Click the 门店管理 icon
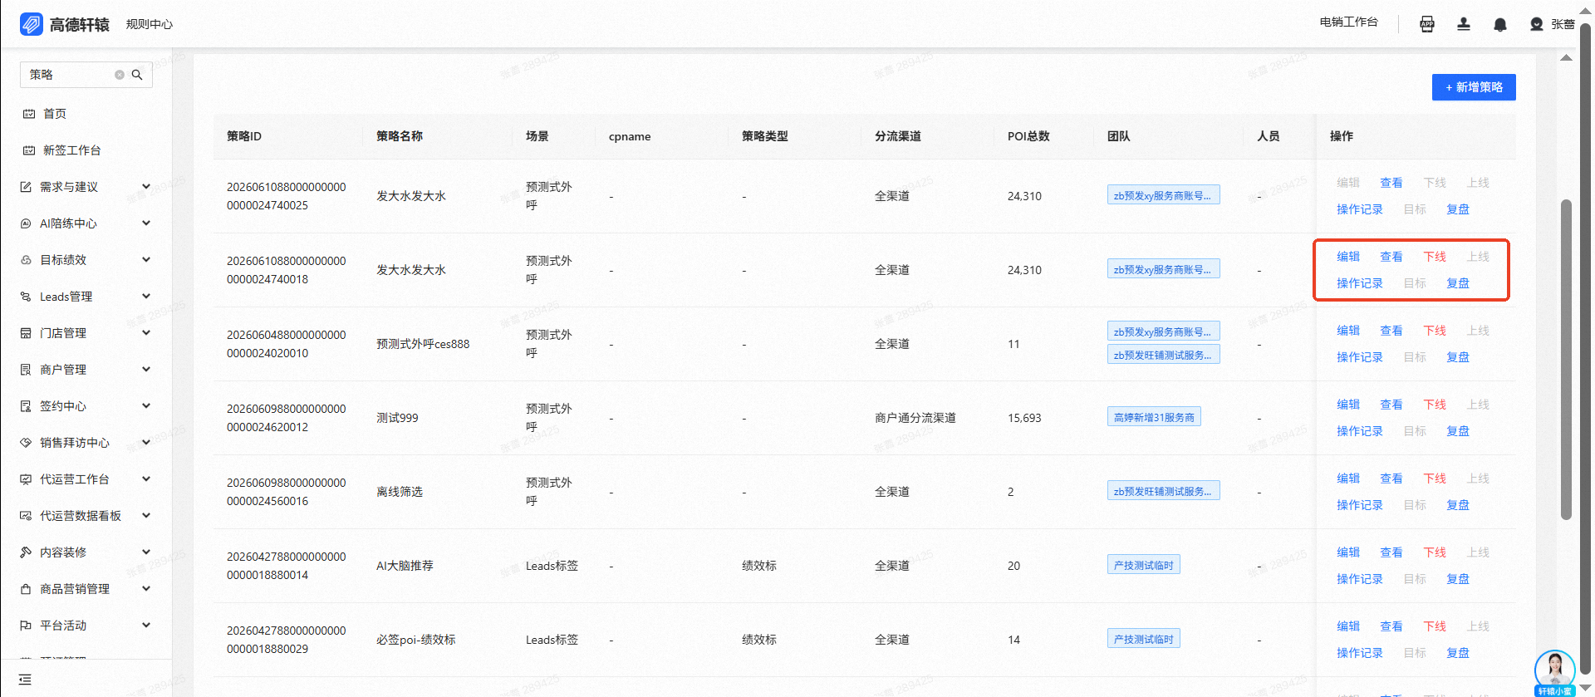1595x697 pixels. tap(26, 333)
